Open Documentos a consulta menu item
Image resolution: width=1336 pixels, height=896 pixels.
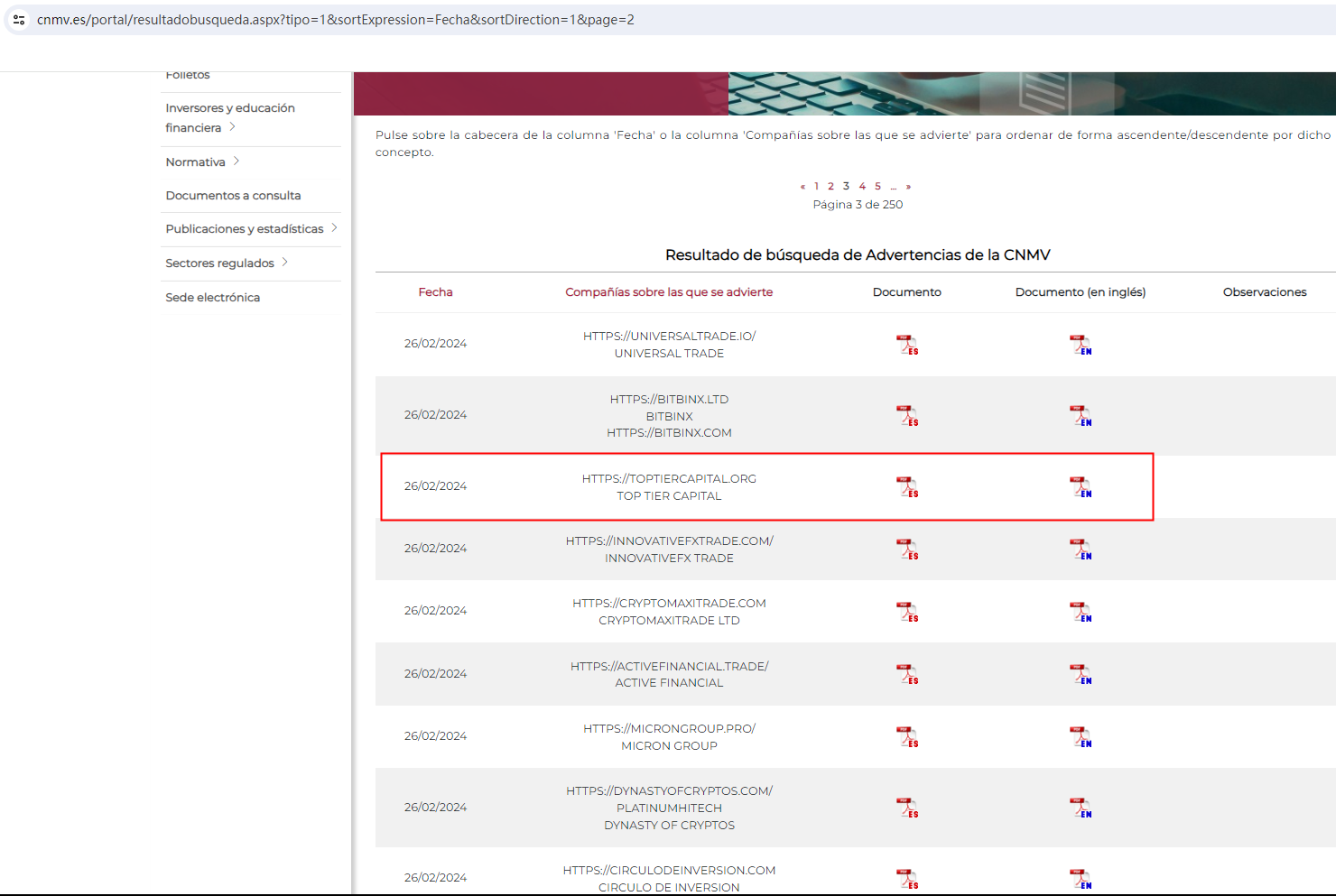pos(233,195)
